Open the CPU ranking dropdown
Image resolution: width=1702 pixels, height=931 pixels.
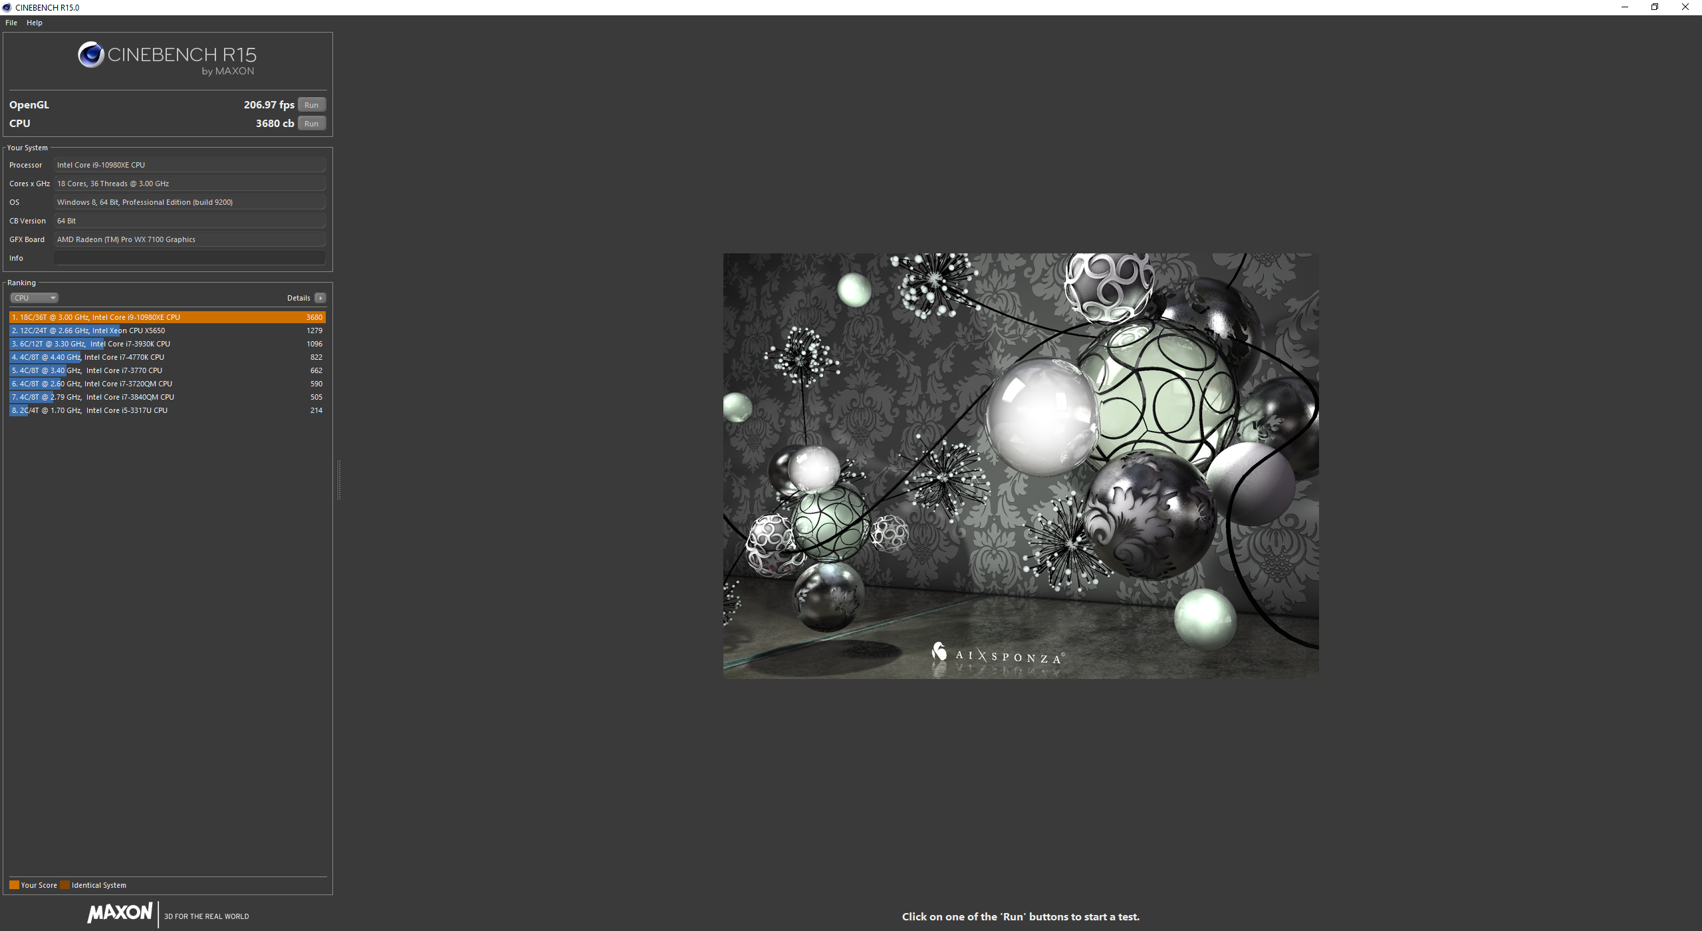(34, 298)
